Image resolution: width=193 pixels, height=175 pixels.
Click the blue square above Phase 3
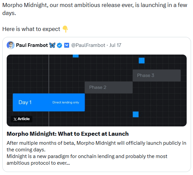click(x=142, y=61)
